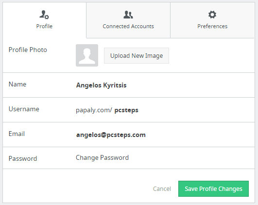This screenshot has width=258, height=205.
Task: Click the Profile Photo label
Action: [28, 50]
